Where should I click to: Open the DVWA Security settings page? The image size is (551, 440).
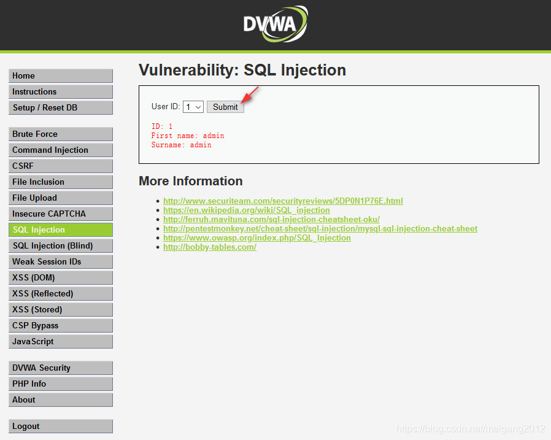61,368
